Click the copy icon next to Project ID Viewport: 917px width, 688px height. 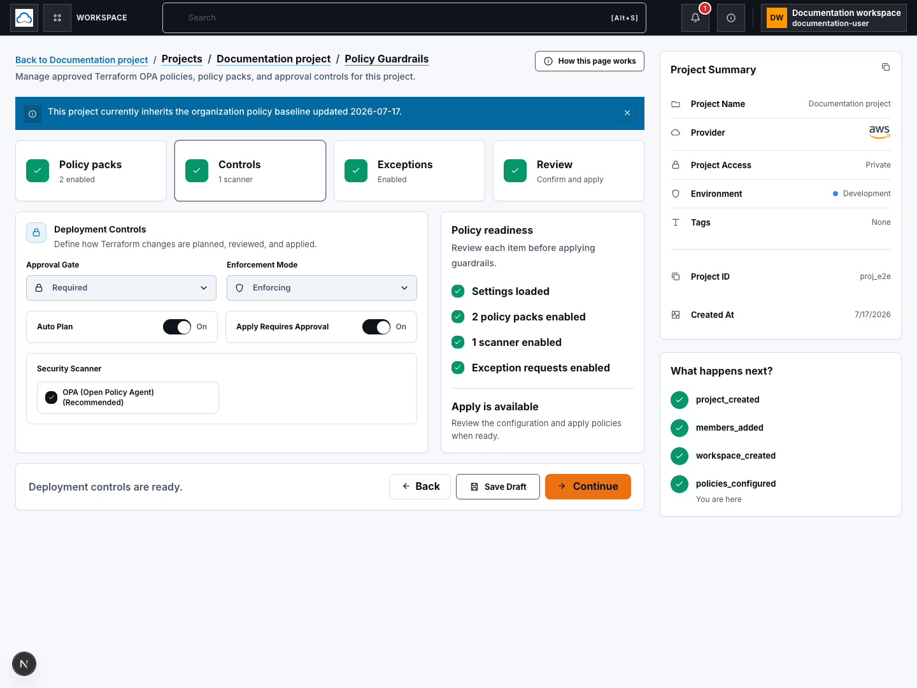(676, 276)
